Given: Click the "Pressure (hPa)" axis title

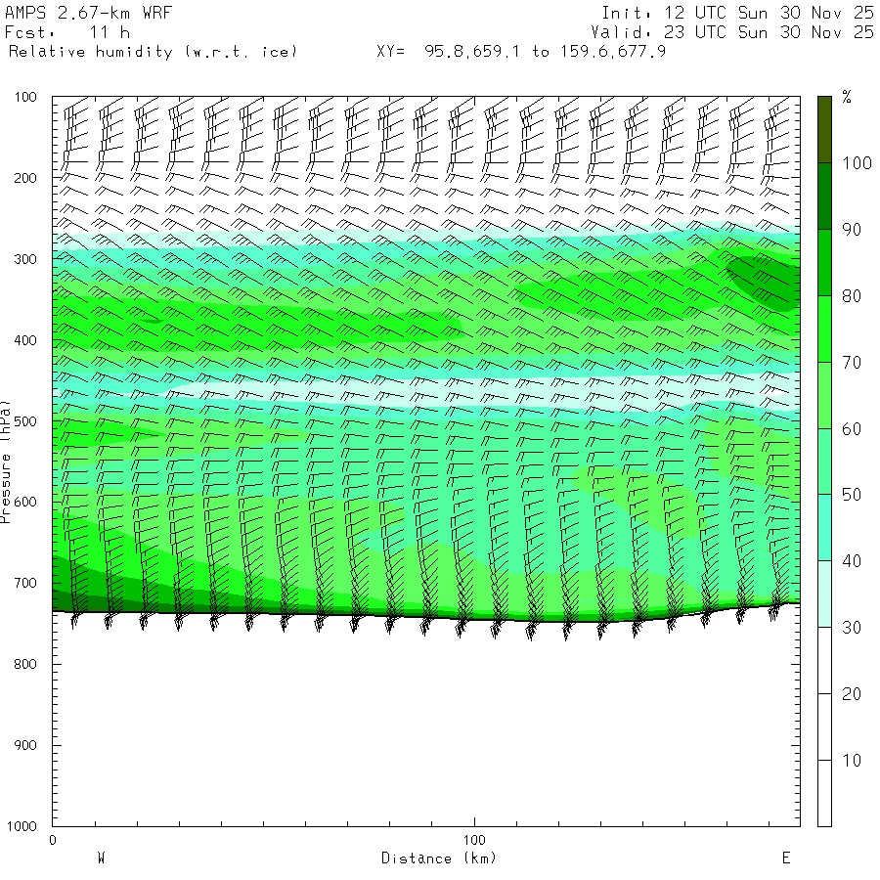Looking at the screenshot, I should pos(6,462).
